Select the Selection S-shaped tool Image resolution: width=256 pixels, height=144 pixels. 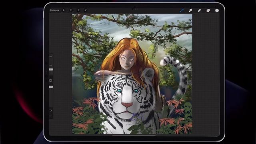point(78,10)
